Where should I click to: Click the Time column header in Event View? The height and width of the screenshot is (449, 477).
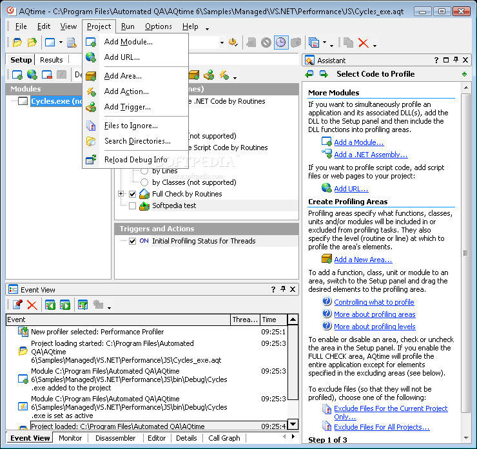[x=274, y=320]
